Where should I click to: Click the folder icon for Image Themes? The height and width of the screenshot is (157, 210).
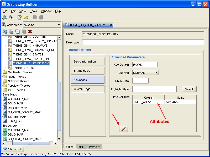[5, 77]
